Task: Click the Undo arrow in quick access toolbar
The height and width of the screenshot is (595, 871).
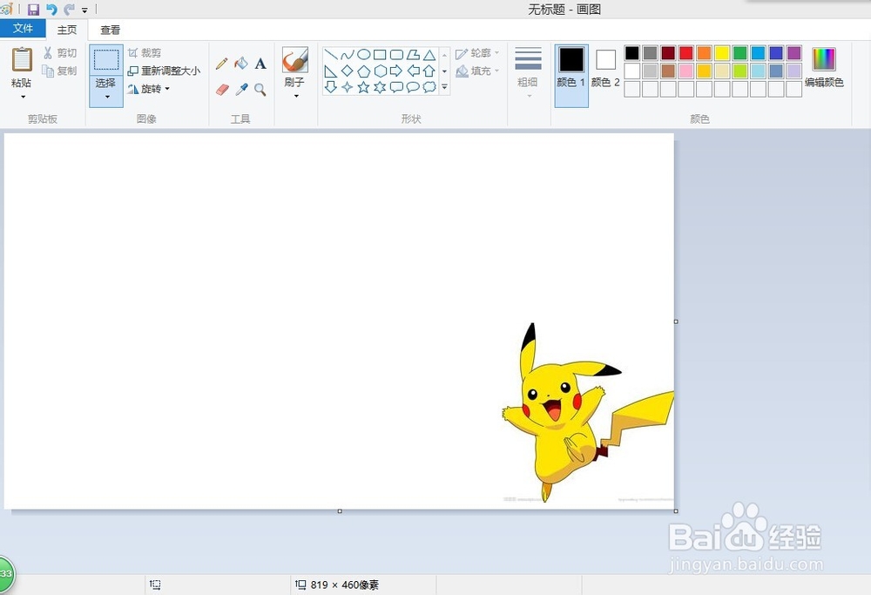Action: click(51, 9)
